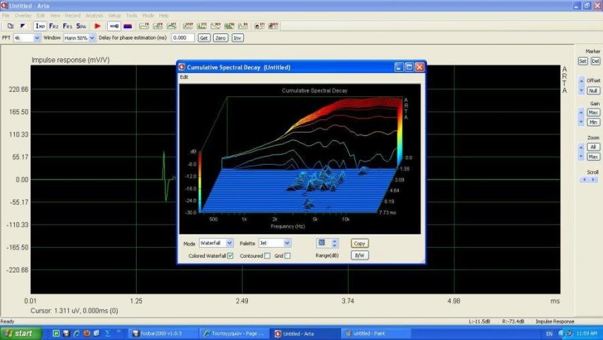Click the Zoom down arrow
Screen dimensions: 603x340
point(581,157)
